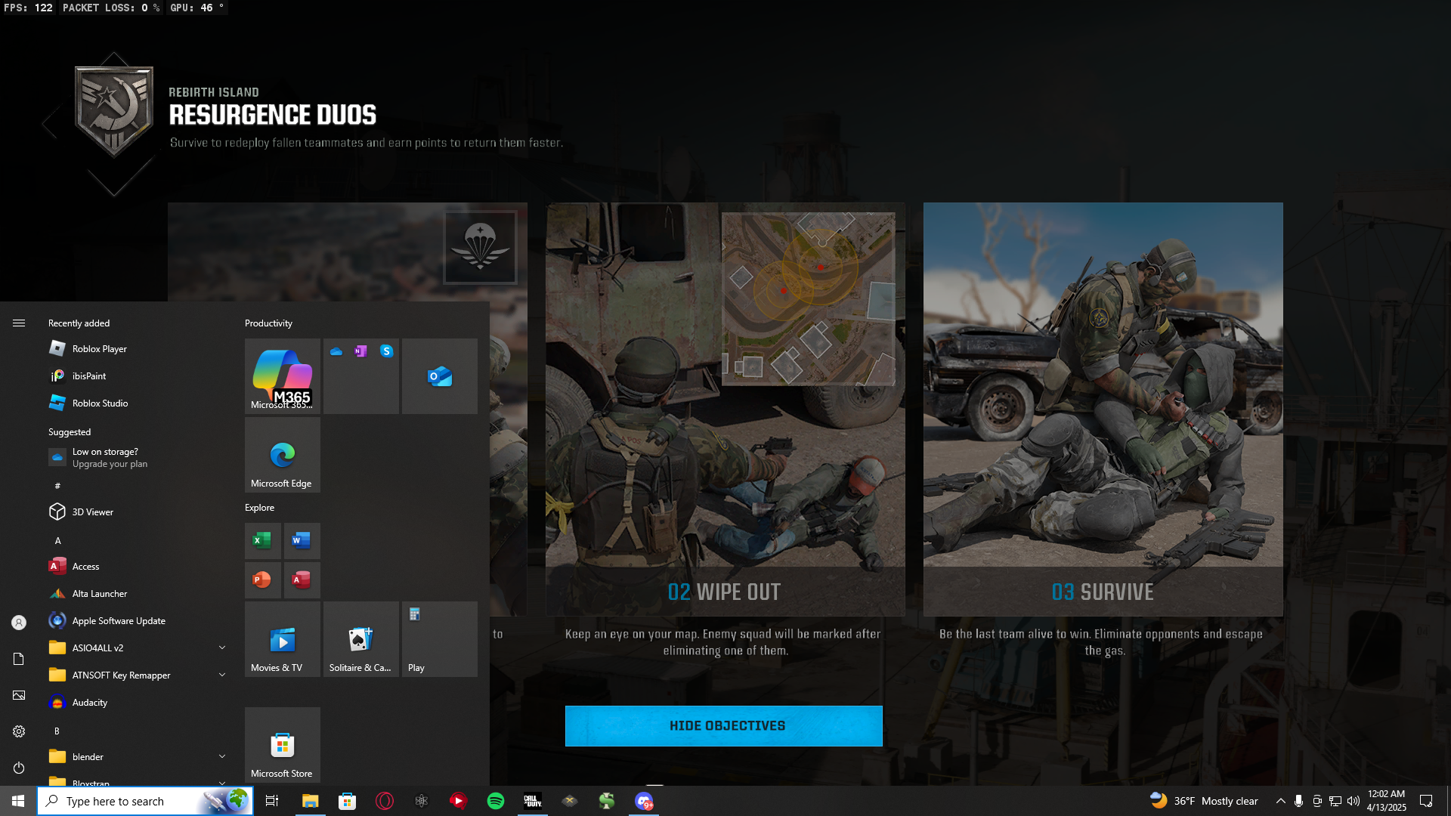Click the Windows Start button

point(18,801)
